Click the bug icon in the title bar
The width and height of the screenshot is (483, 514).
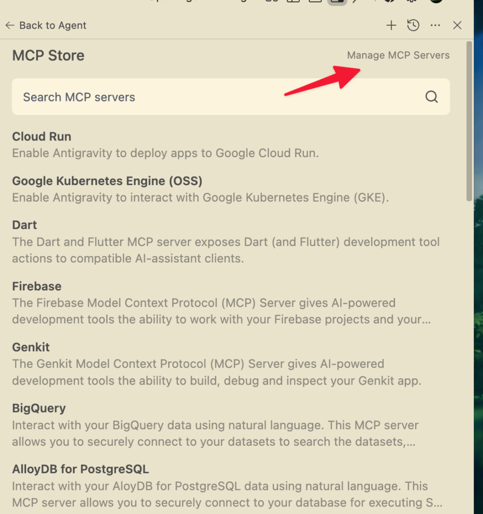[411, 3]
